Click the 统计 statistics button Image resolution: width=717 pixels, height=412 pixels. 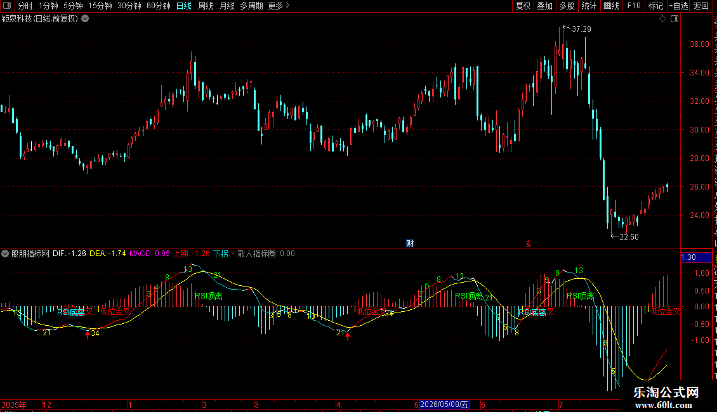[x=588, y=6]
